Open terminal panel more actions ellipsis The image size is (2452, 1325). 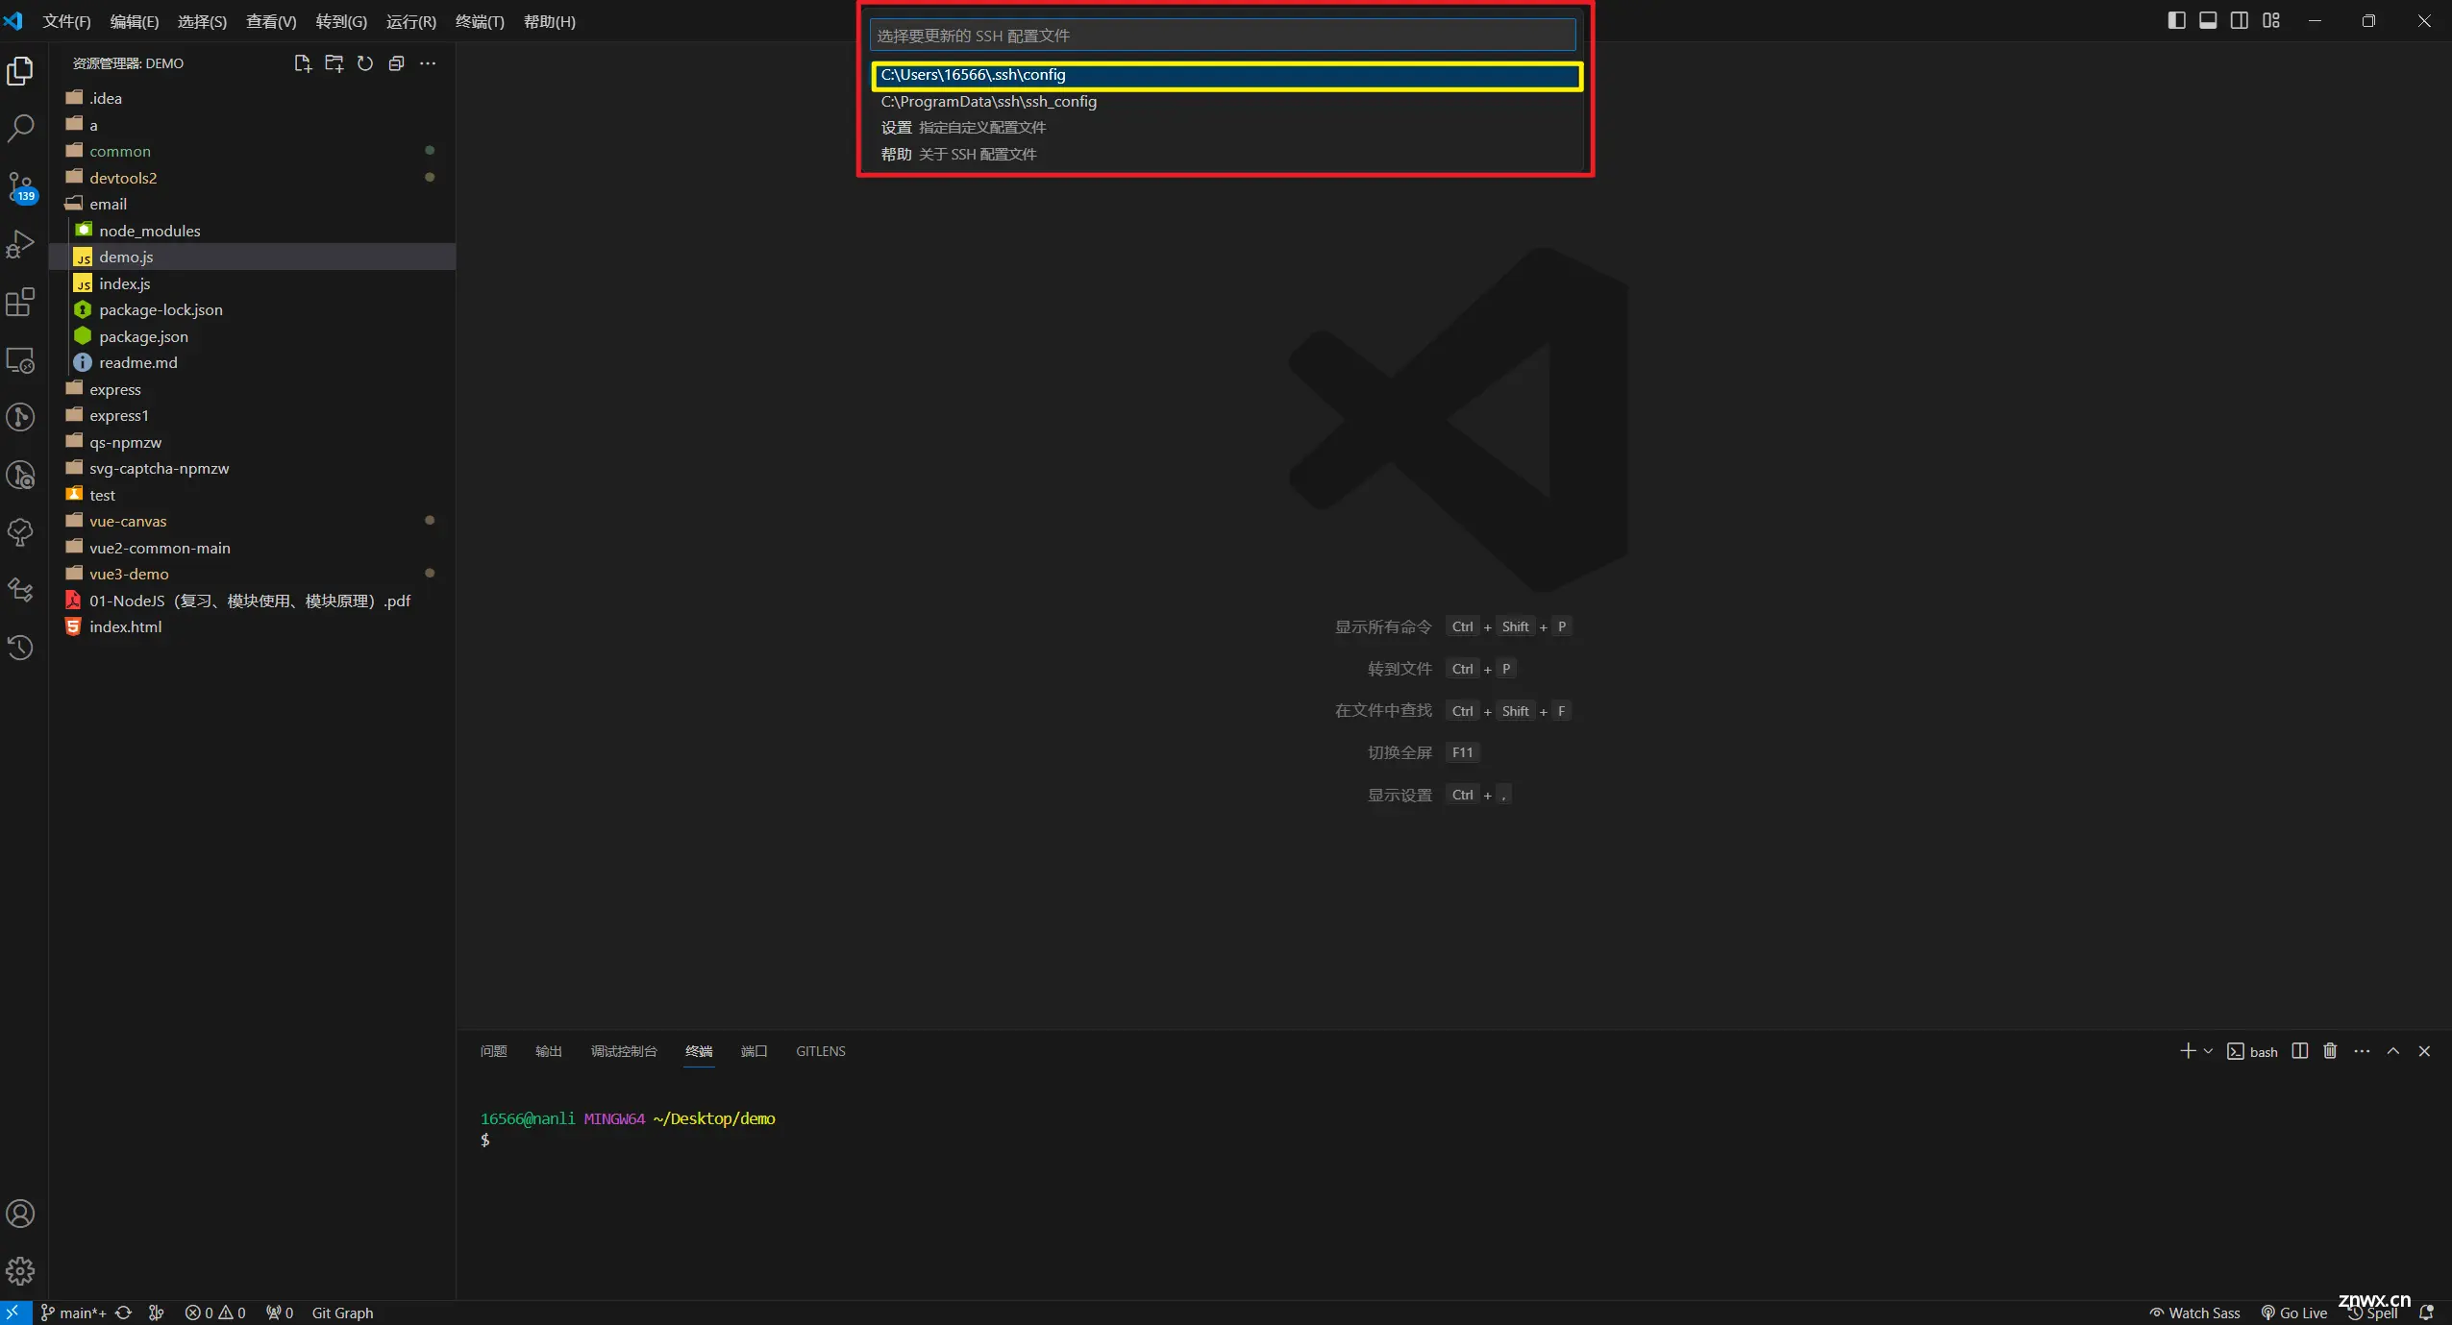tap(2362, 1051)
